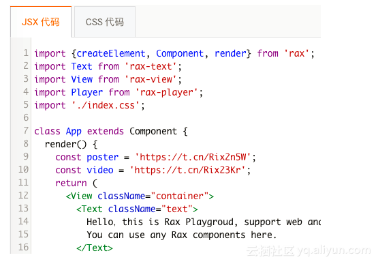
Task: Click the 'createElement' import name
Action: point(111,53)
